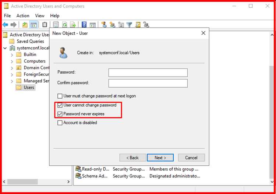Select Computers in the tree
The height and width of the screenshot is (194, 276).
[x=35, y=61]
